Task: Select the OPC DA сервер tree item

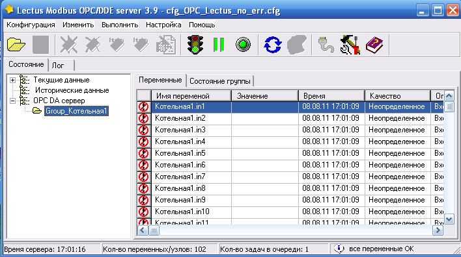Action: point(59,101)
